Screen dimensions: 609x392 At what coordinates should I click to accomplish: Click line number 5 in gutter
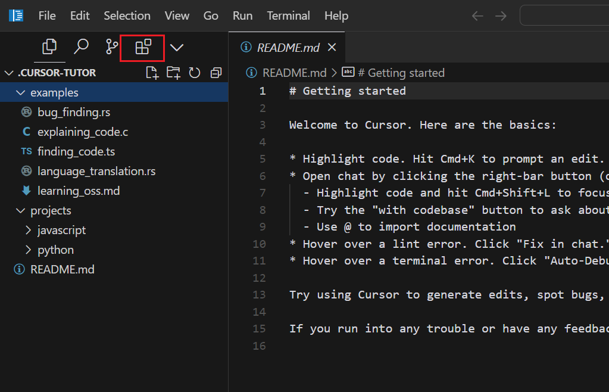coord(263,159)
